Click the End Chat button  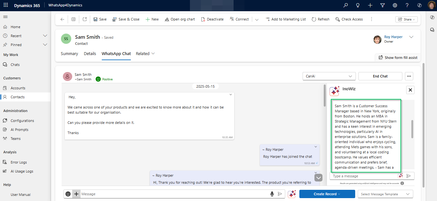pos(380,76)
